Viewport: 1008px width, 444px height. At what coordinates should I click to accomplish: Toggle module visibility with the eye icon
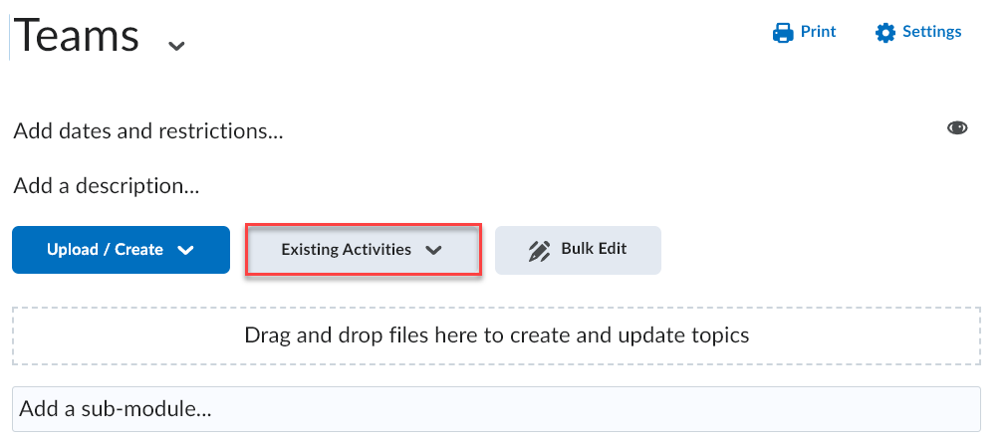pos(957,127)
